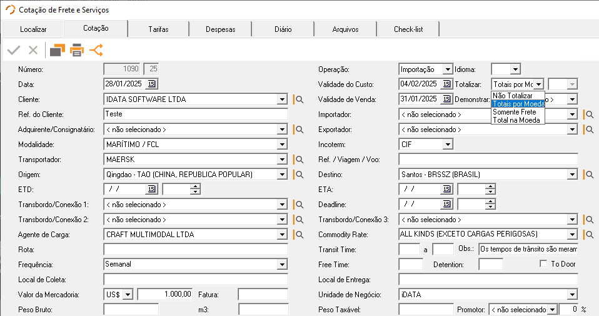This screenshot has height=316, width=599.
Task: Expand the Frequência dropdown
Action: point(282,265)
